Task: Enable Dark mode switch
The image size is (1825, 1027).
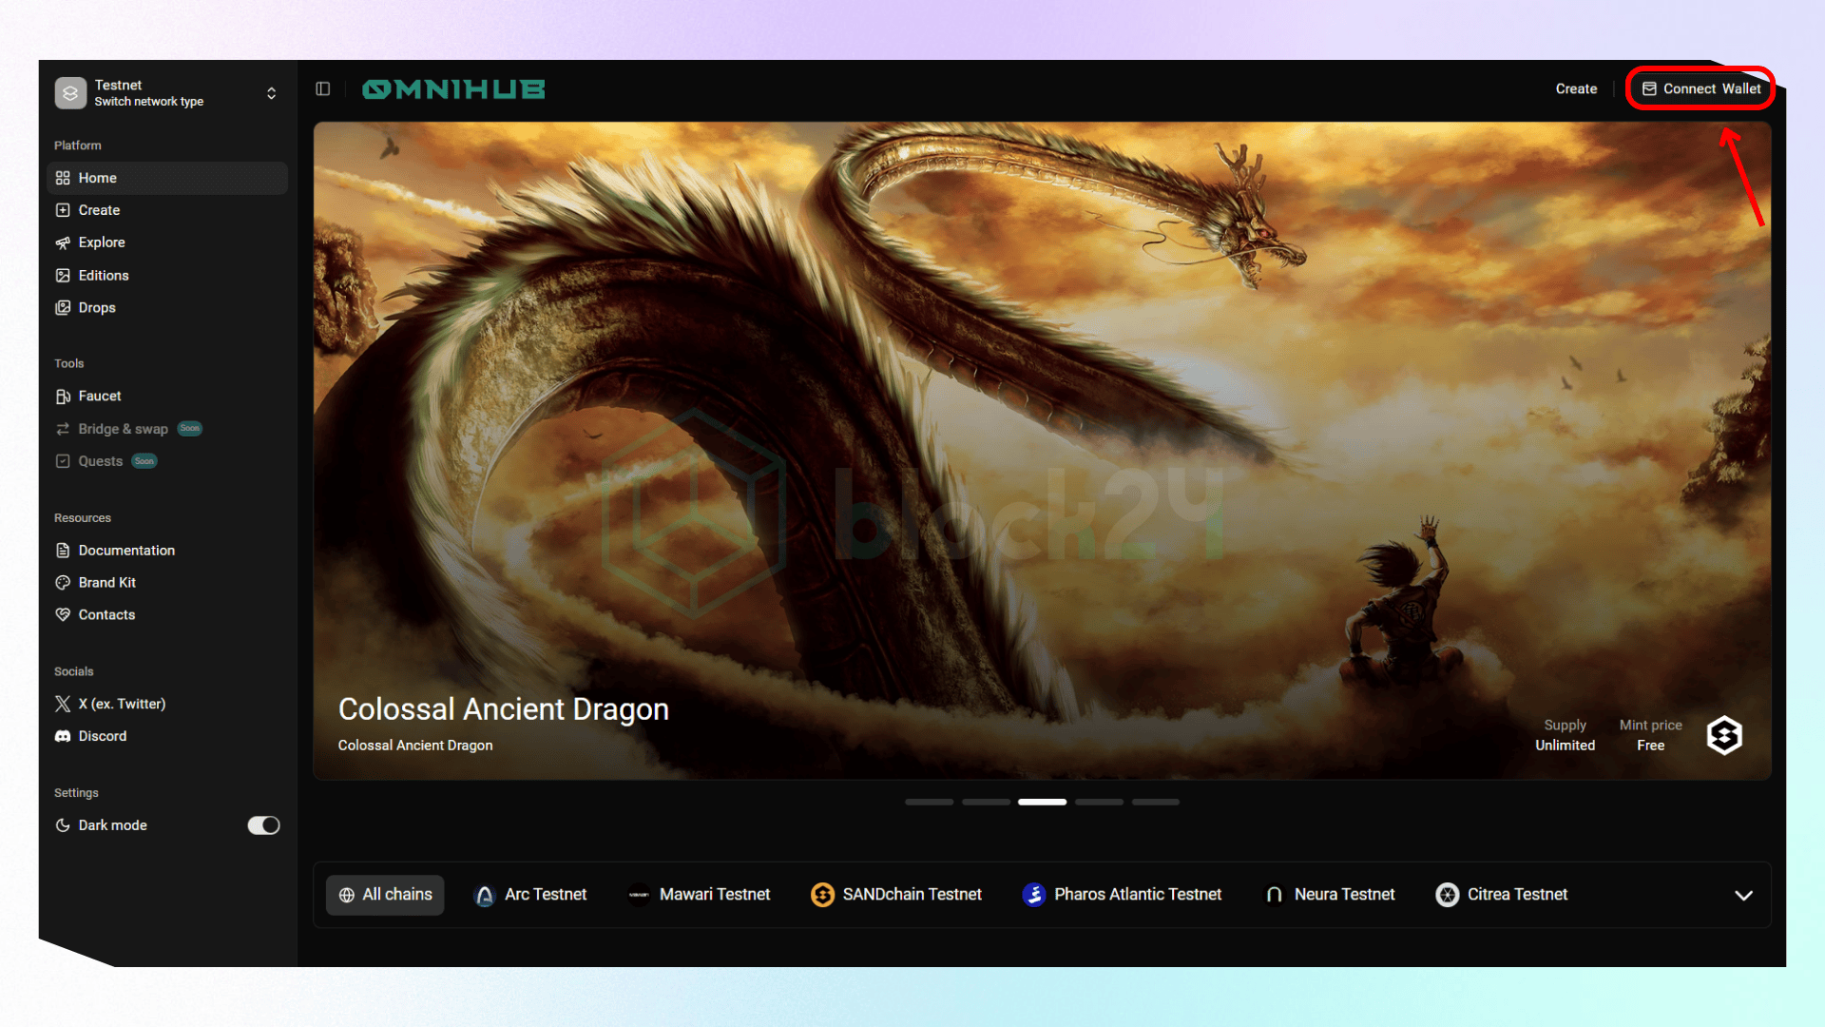Action: 263,824
